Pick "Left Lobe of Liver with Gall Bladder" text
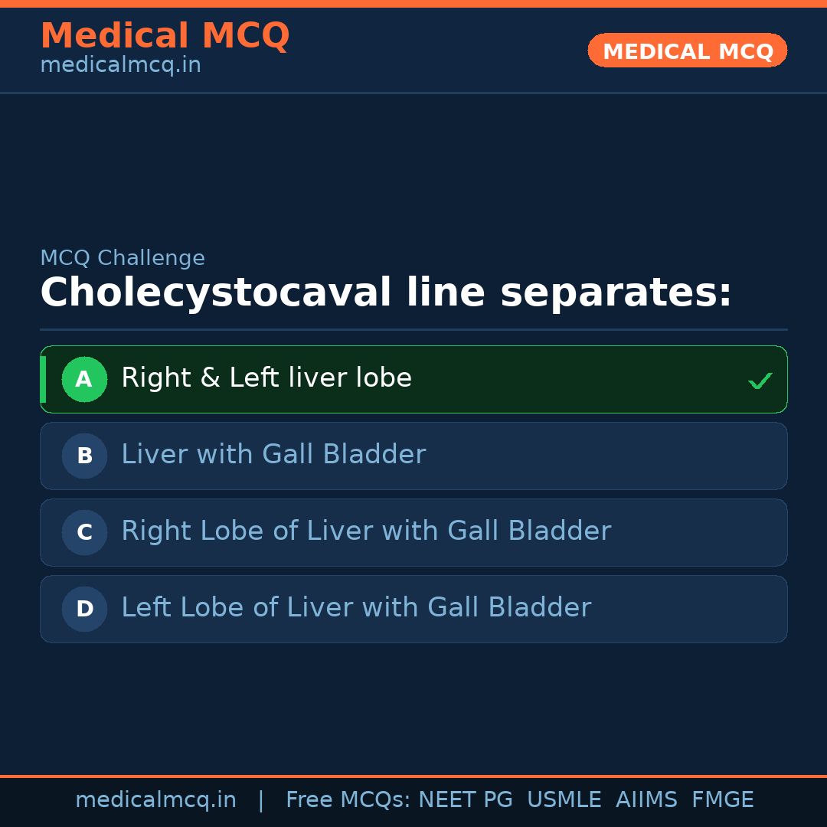Viewport: 827px width, 827px height. click(356, 608)
